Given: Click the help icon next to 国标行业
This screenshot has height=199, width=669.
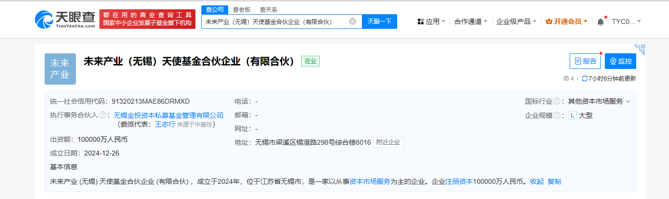Looking at the screenshot, I should coord(557,101).
